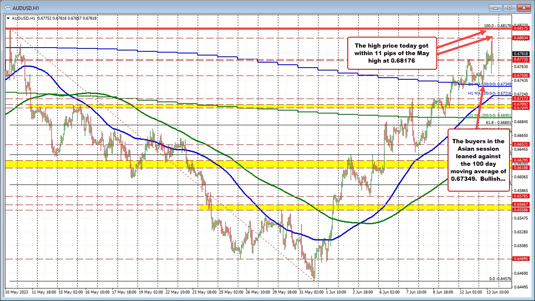The width and height of the screenshot is (535, 301).
Task: Expand the AUDUSD,H1 chart info triangle
Action: point(8,18)
